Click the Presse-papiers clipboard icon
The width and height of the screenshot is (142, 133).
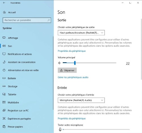coord(4,126)
